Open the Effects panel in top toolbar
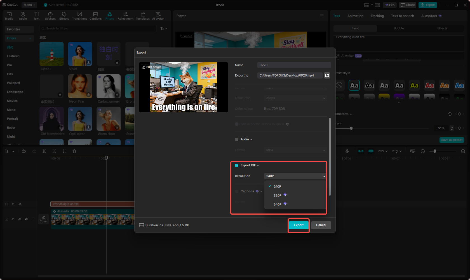Image resolution: width=470 pixels, height=280 pixels. coord(64,16)
